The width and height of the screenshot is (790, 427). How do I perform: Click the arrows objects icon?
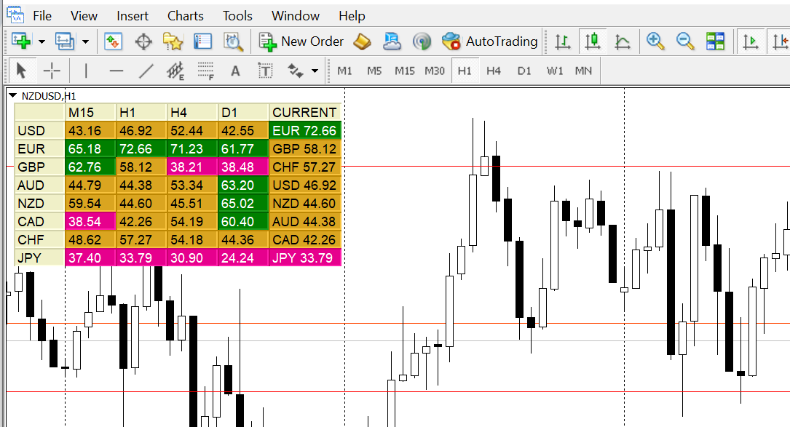point(295,71)
